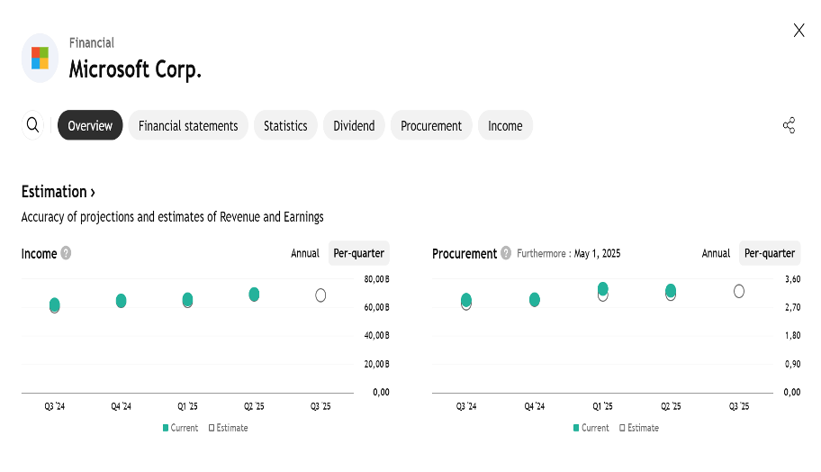The image size is (821, 472).
Task: Click the share icon
Action: (789, 125)
